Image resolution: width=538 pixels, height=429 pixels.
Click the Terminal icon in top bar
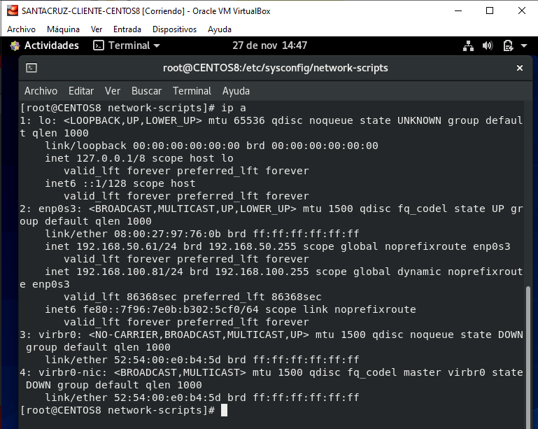(99, 45)
